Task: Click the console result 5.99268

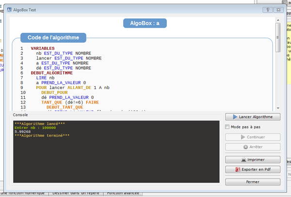Action: [x=23, y=132]
